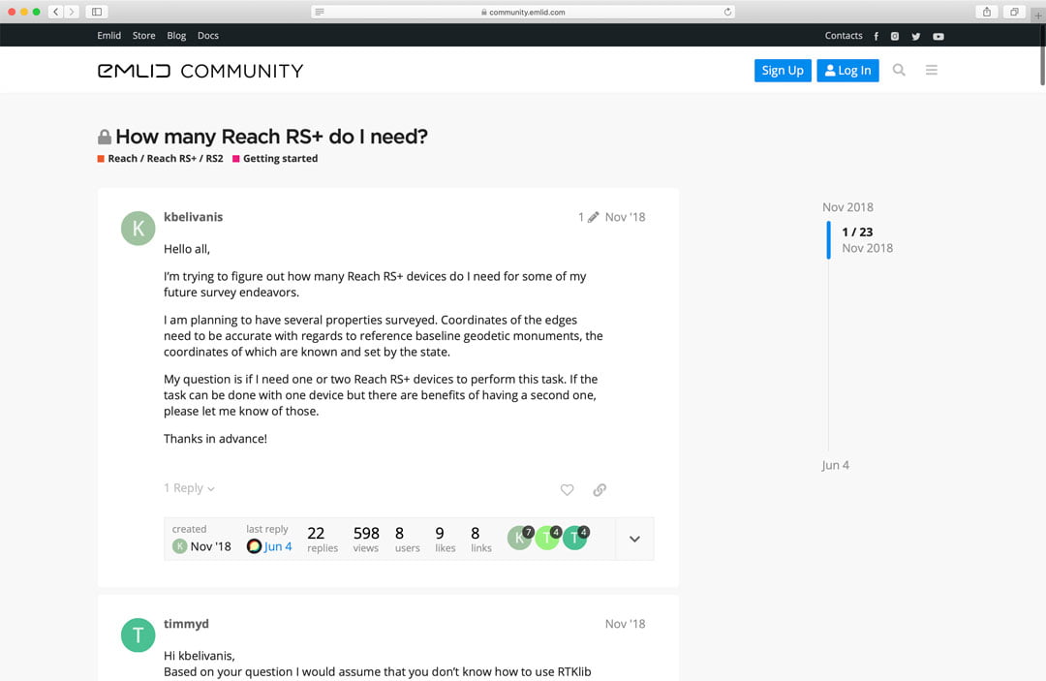The image size is (1046, 681).
Task: Jump to Nov 2018 at the timeline top
Action: click(x=847, y=207)
